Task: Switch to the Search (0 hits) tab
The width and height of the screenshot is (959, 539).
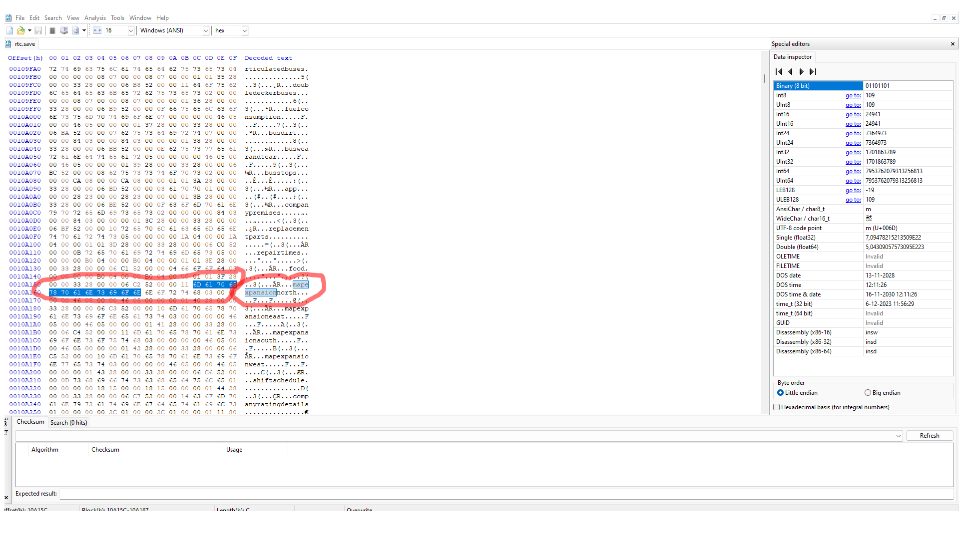Action: coord(68,423)
